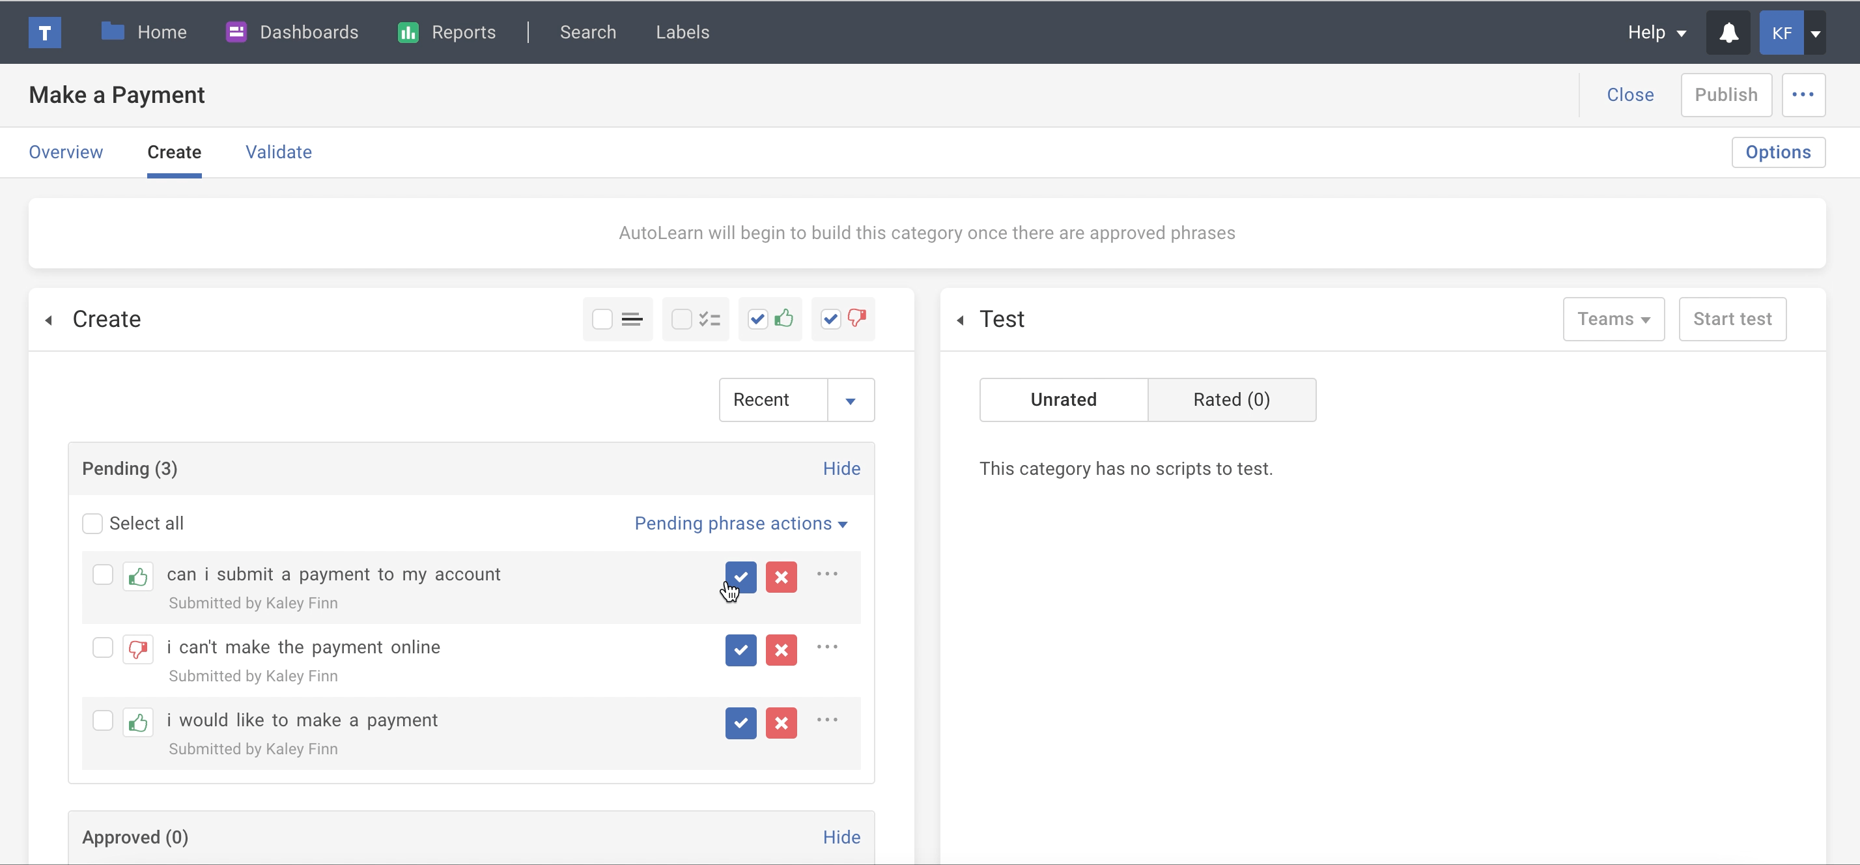Switch to the Validate tab

[x=278, y=152]
